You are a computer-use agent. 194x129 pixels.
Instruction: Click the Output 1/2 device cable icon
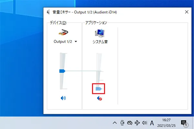click(x=63, y=32)
